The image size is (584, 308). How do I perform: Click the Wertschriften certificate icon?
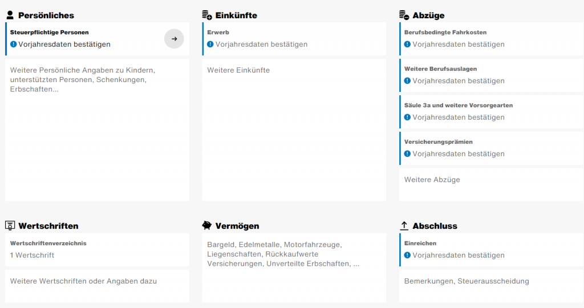(x=10, y=225)
